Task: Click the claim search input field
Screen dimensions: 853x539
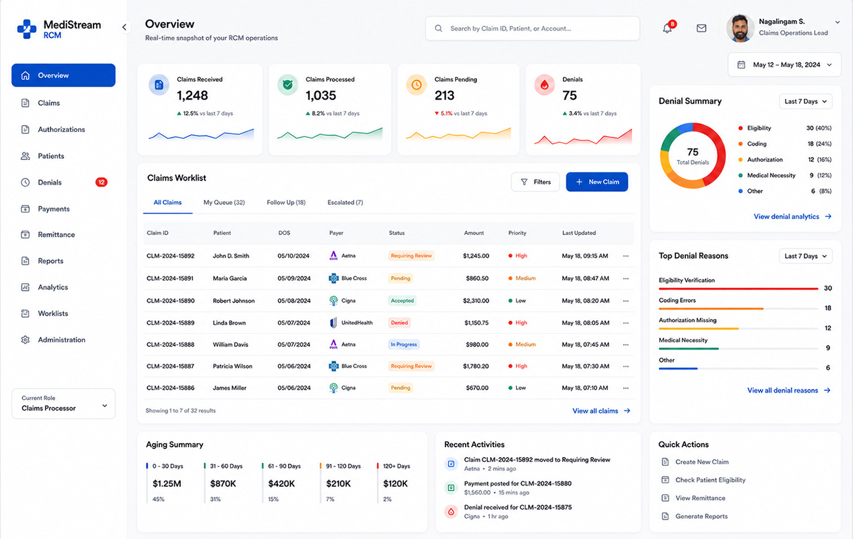Action: (x=533, y=28)
